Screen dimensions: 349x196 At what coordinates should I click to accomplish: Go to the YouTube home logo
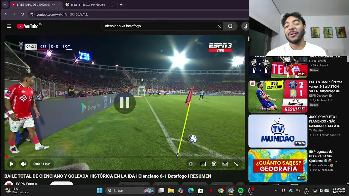(x=28, y=26)
